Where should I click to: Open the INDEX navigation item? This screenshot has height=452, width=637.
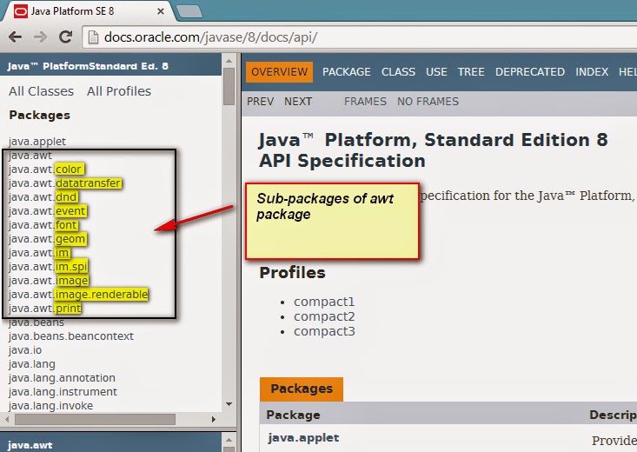(x=592, y=72)
